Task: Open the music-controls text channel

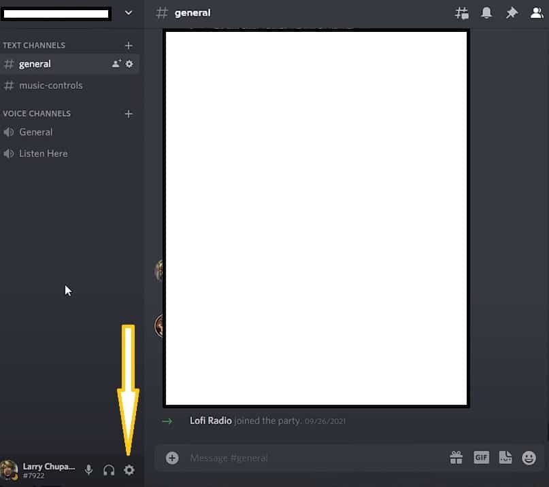Action: coord(69,86)
